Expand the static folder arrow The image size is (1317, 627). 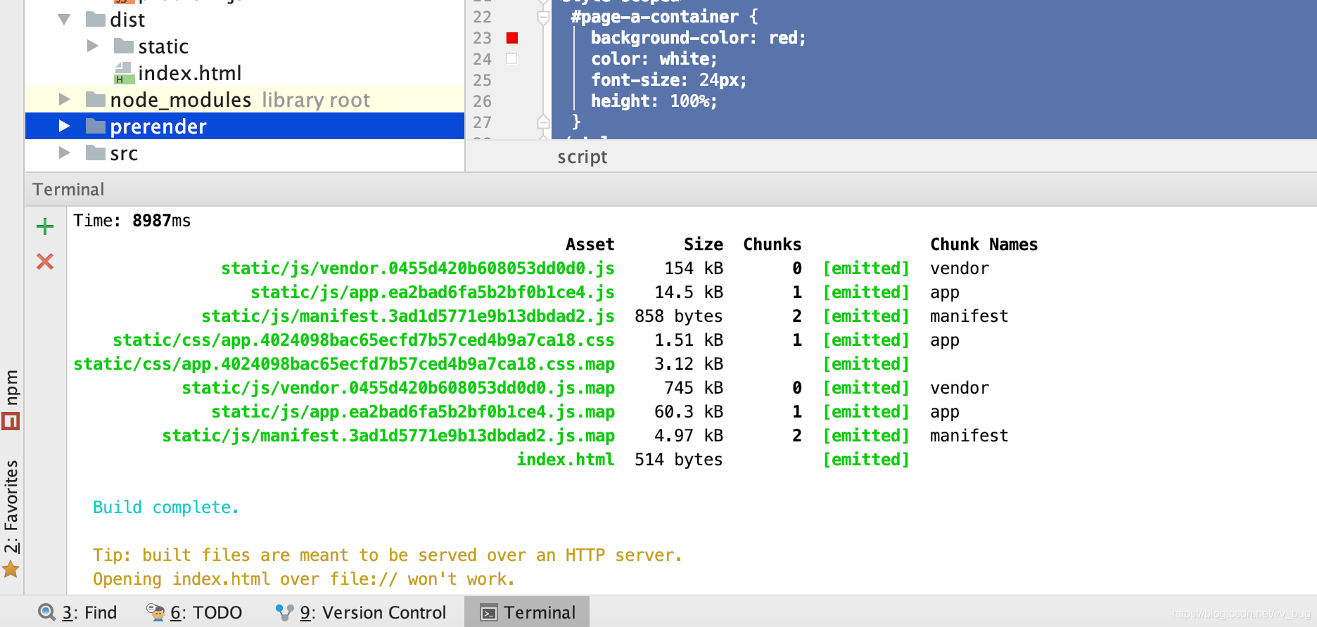coord(92,46)
